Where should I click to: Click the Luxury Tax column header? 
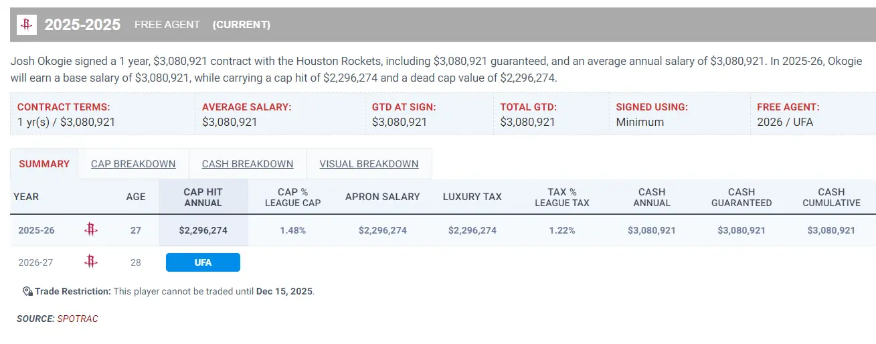tap(472, 197)
